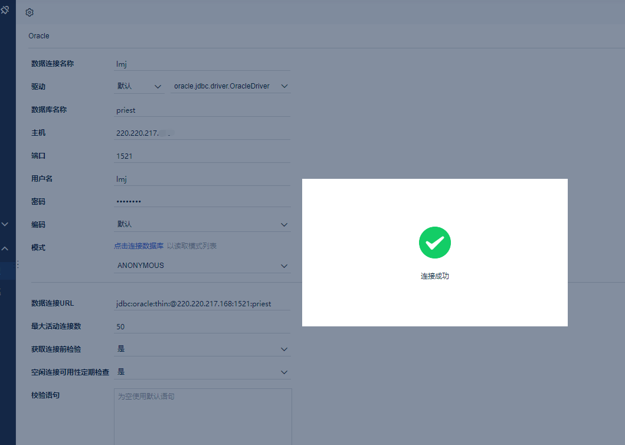Focus the 密码 password field
Image resolution: width=625 pixels, height=445 pixels.
pyautogui.click(x=202, y=201)
